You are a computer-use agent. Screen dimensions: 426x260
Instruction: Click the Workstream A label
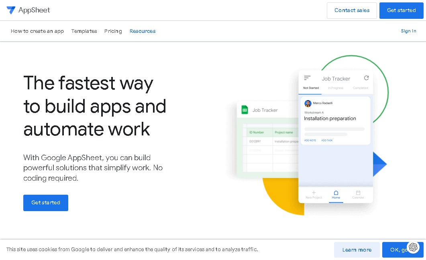coord(314,113)
